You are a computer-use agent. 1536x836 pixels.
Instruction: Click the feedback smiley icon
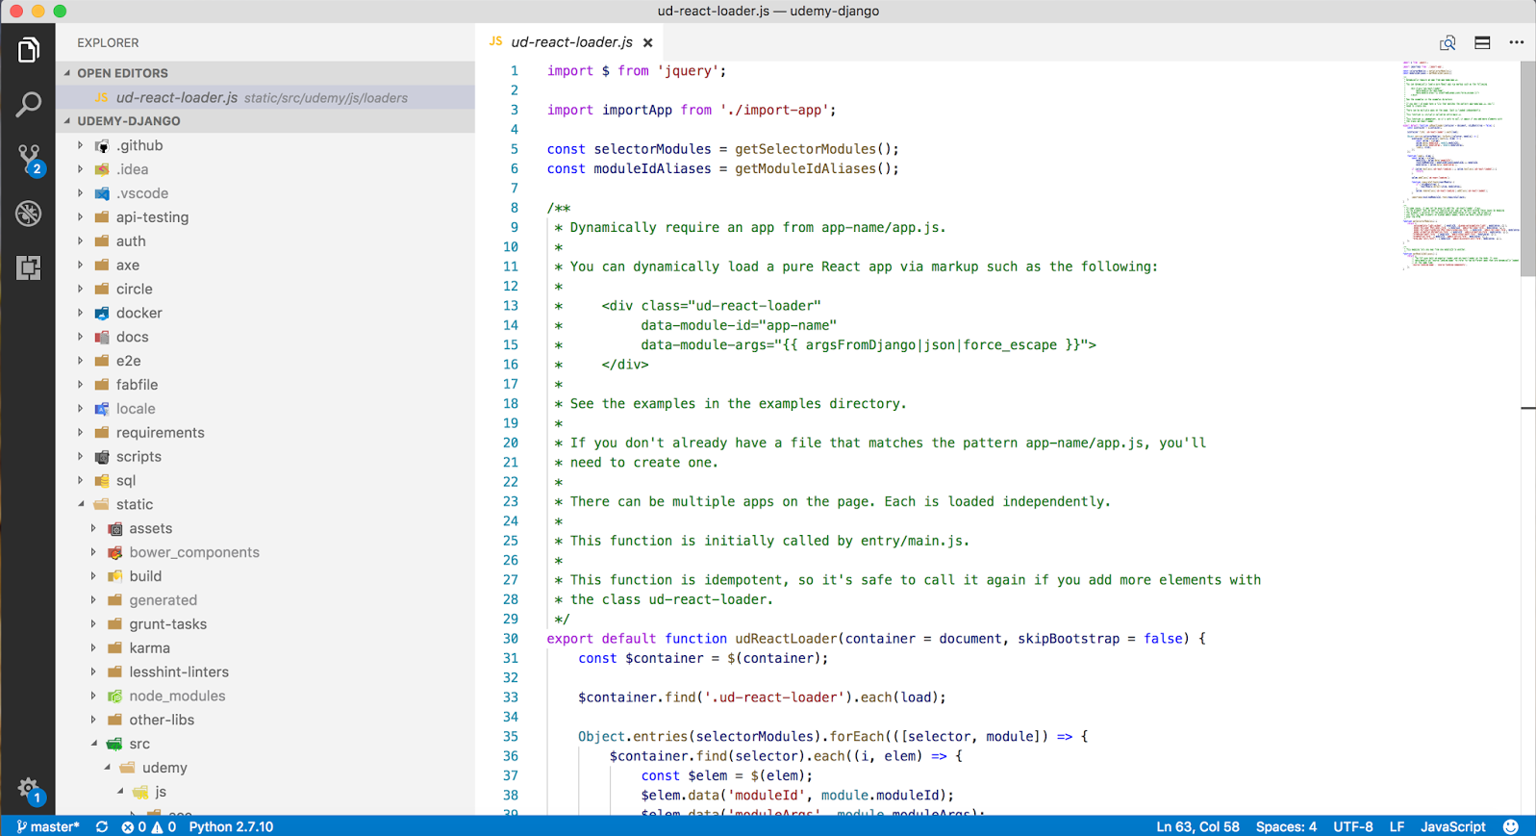point(1511,826)
